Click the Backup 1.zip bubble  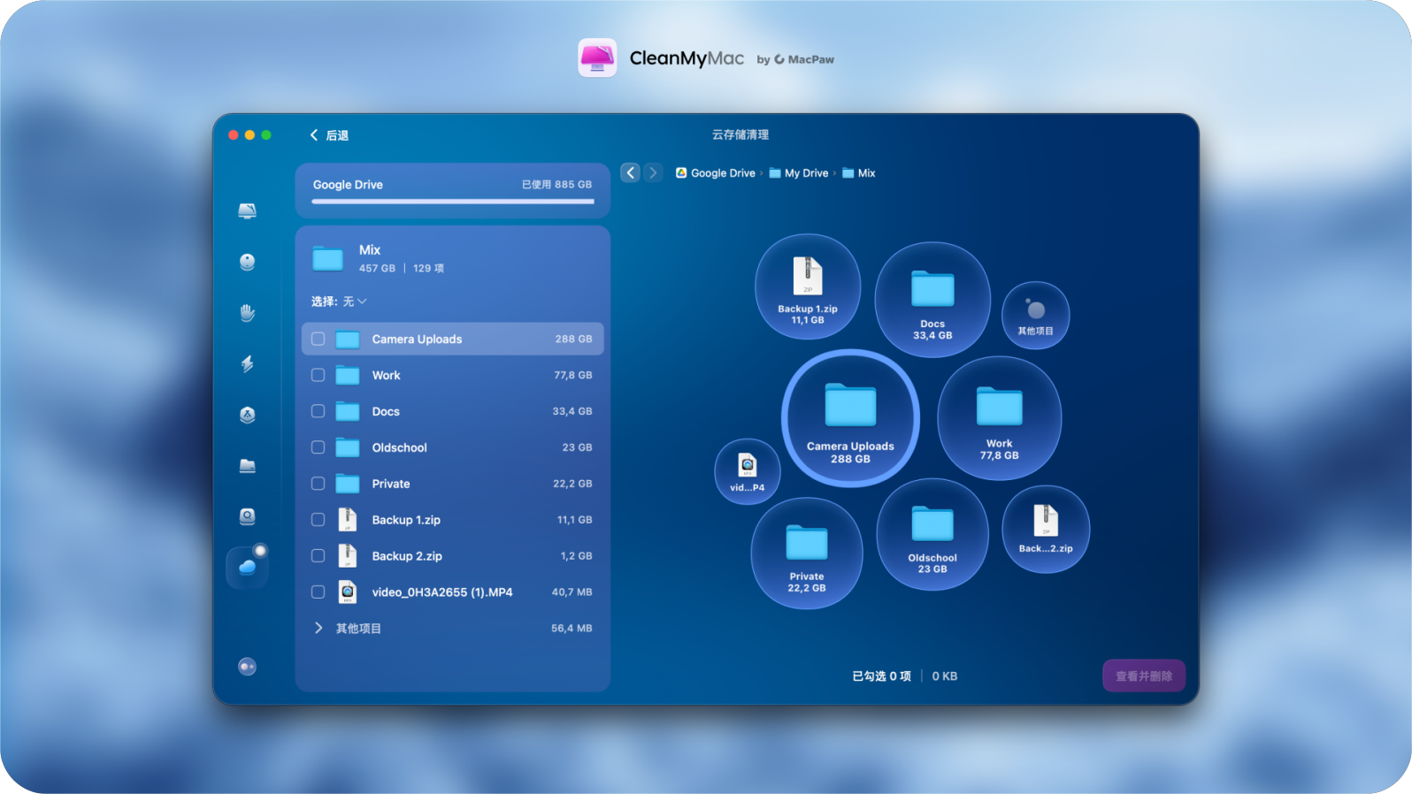pyautogui.click(x=808, y=286)
